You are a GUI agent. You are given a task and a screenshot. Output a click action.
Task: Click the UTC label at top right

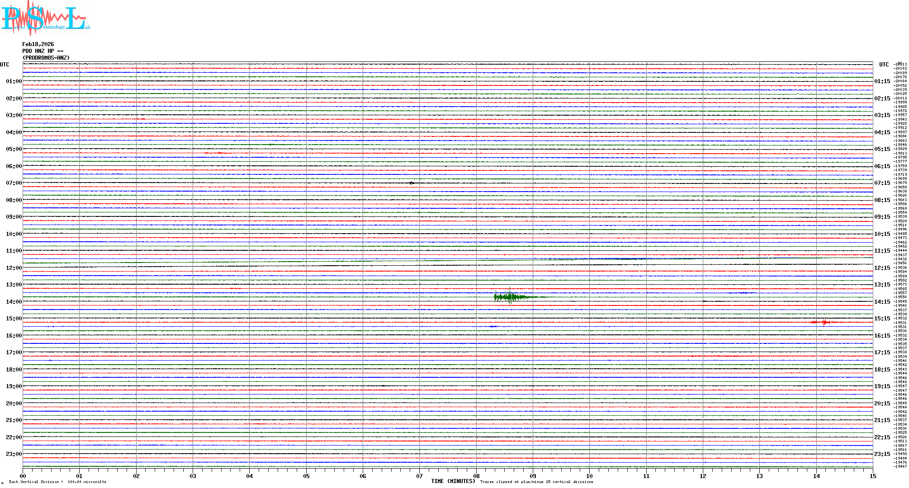click(884, 65)
